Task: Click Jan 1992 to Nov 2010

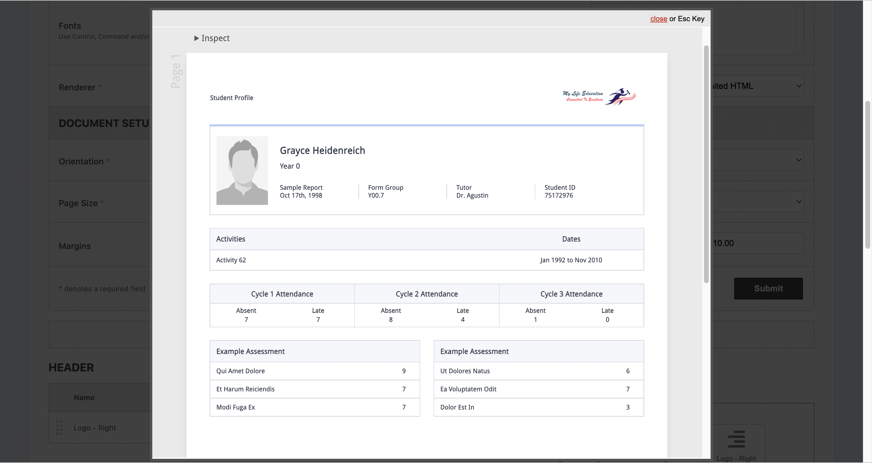Action: tap(571, 260)
